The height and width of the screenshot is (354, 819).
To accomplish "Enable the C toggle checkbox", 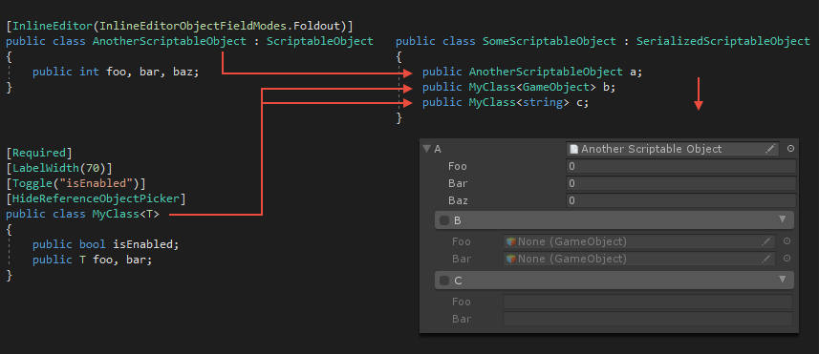I will pos(444,281).
